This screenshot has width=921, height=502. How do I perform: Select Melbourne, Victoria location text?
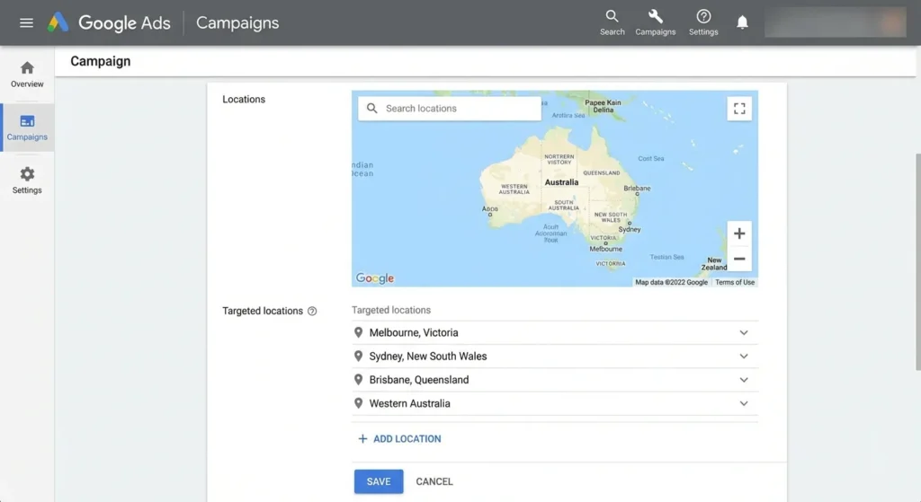(414, 332)
